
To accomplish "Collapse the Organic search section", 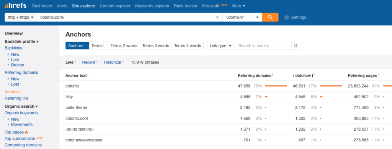I will [21, 106].
